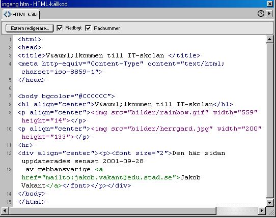The height and width of the screenshot is (218, 276).
Task: Click the horizontal scrollbar left arrow
Action: click(5, 210)
